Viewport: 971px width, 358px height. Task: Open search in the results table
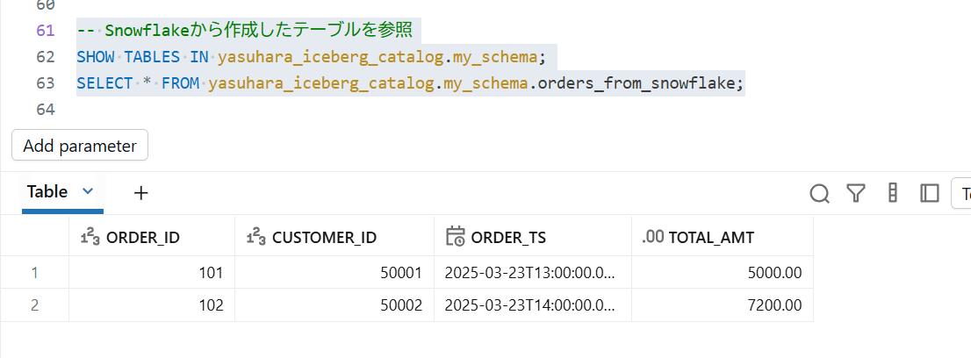click(x=820, y=193)
